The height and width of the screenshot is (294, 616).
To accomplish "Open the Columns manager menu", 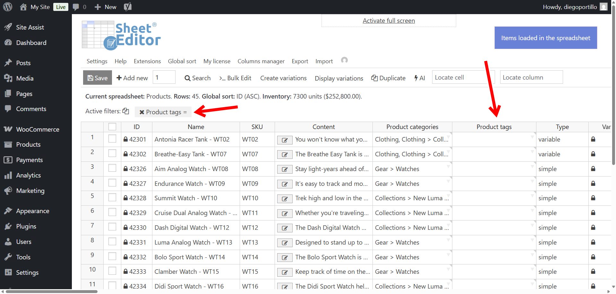I will click(x=261, y=61).
